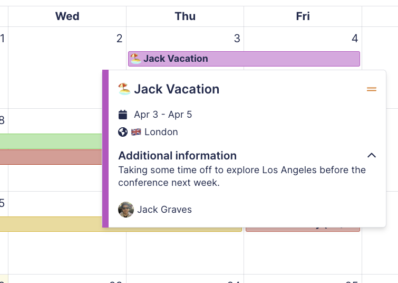Open the Jack Vacation event bar

point(244,59)
